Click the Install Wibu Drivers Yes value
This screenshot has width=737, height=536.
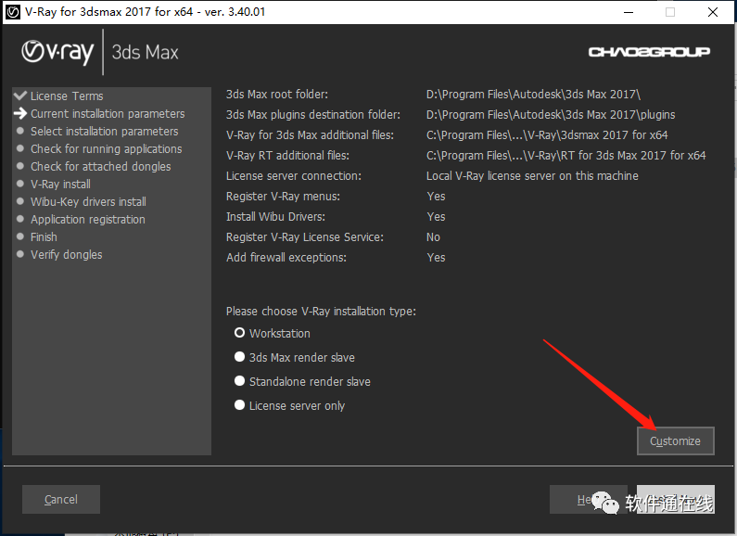[437, 217]
